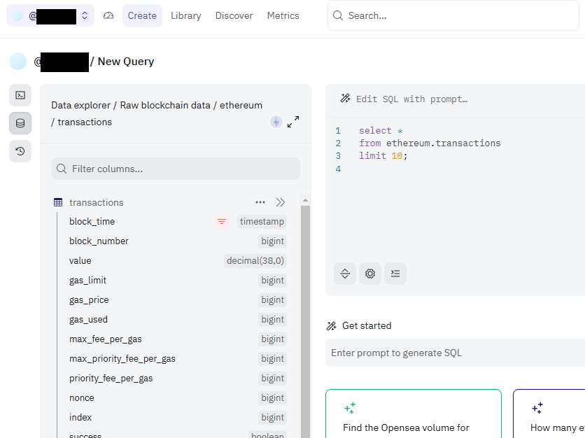Click the Enter prompt to generate SQL field
Viewport: 585px width, 438px height.
tap(455, 353)
